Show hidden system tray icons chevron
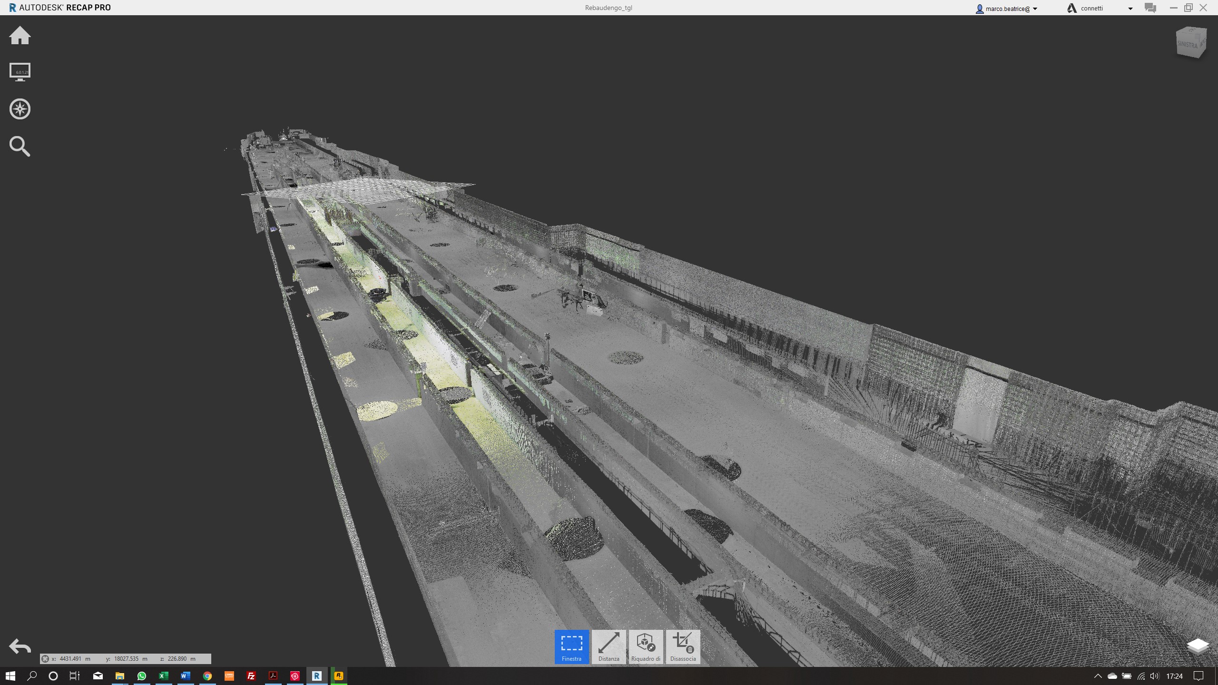Image resolution: width=1218 pixels, height=685 pixels. (1098, 676)
